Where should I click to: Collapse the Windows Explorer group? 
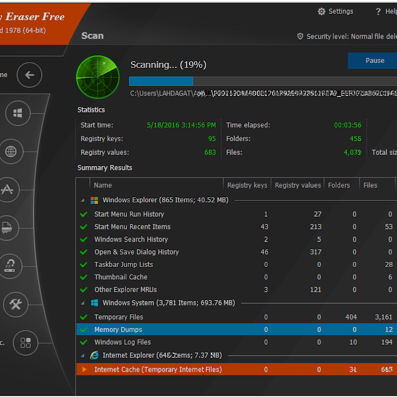pos(83,201)
